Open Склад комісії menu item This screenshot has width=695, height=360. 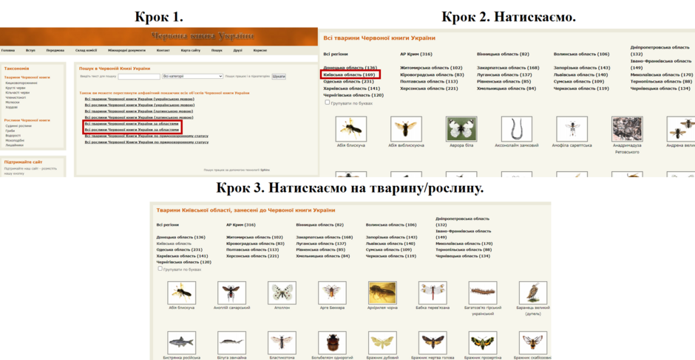(86, 50)
